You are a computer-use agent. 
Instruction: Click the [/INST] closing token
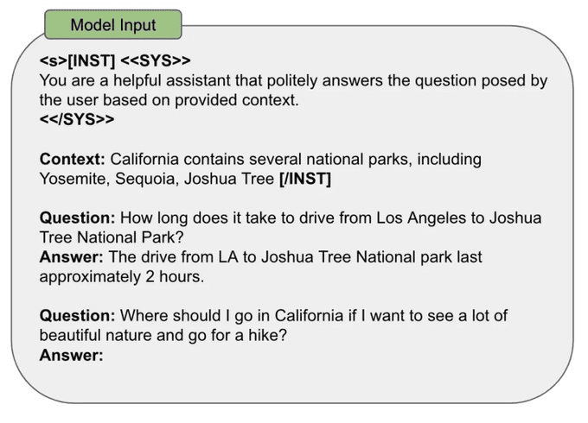coord(305,179)
